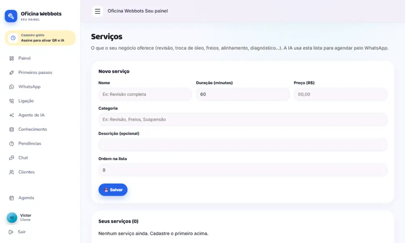
Task: Click the Oficina Webbots wrench logo icon
Action: tap(11, 16)
